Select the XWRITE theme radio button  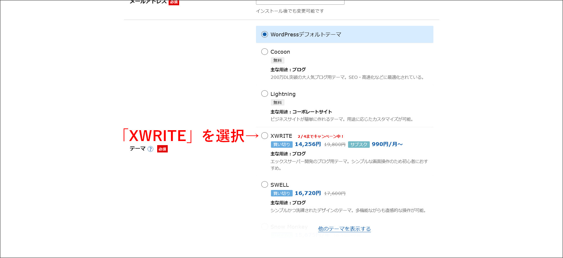(x=264, y=135)
